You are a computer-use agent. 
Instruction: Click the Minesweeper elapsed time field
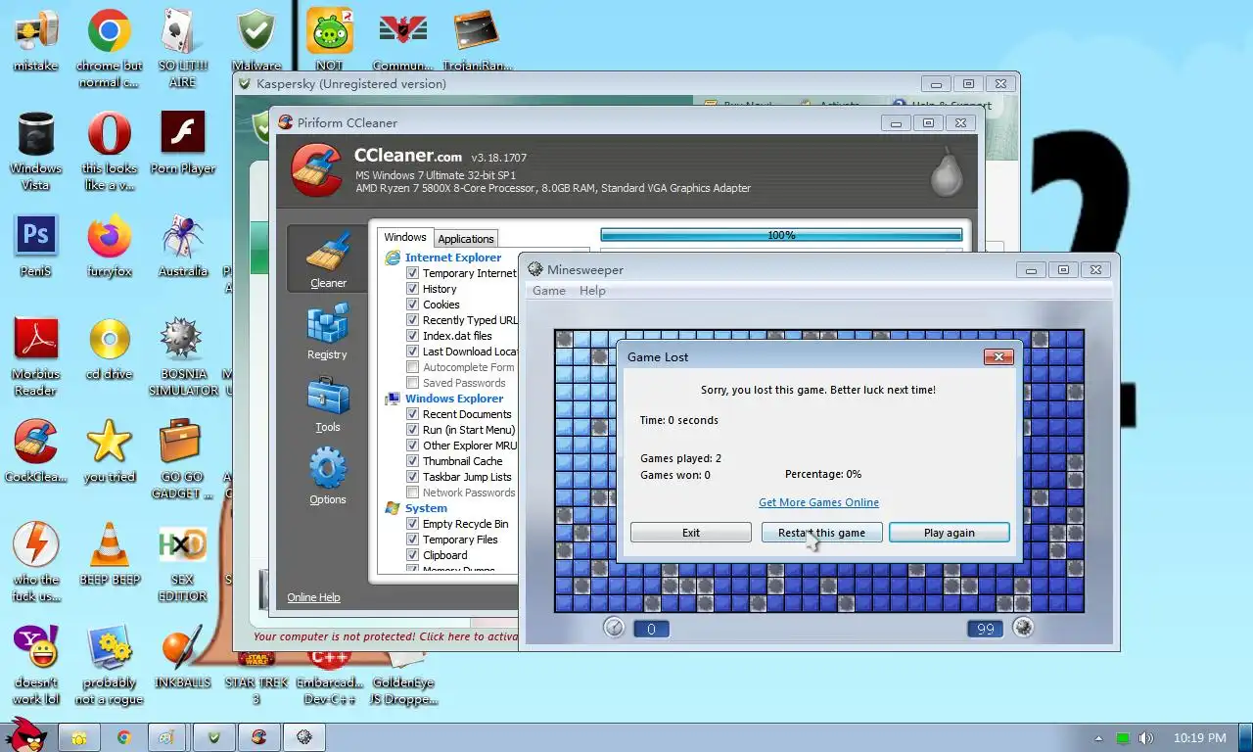click(x=652, y=629)
